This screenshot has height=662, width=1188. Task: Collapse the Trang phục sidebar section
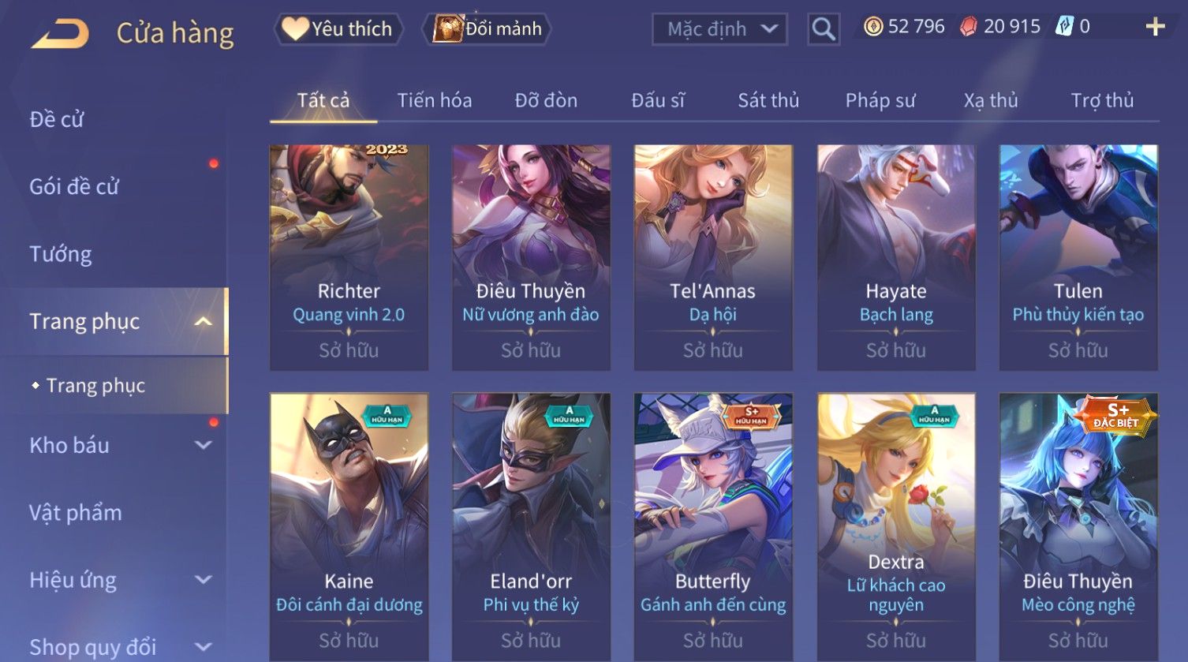point(203,321)
